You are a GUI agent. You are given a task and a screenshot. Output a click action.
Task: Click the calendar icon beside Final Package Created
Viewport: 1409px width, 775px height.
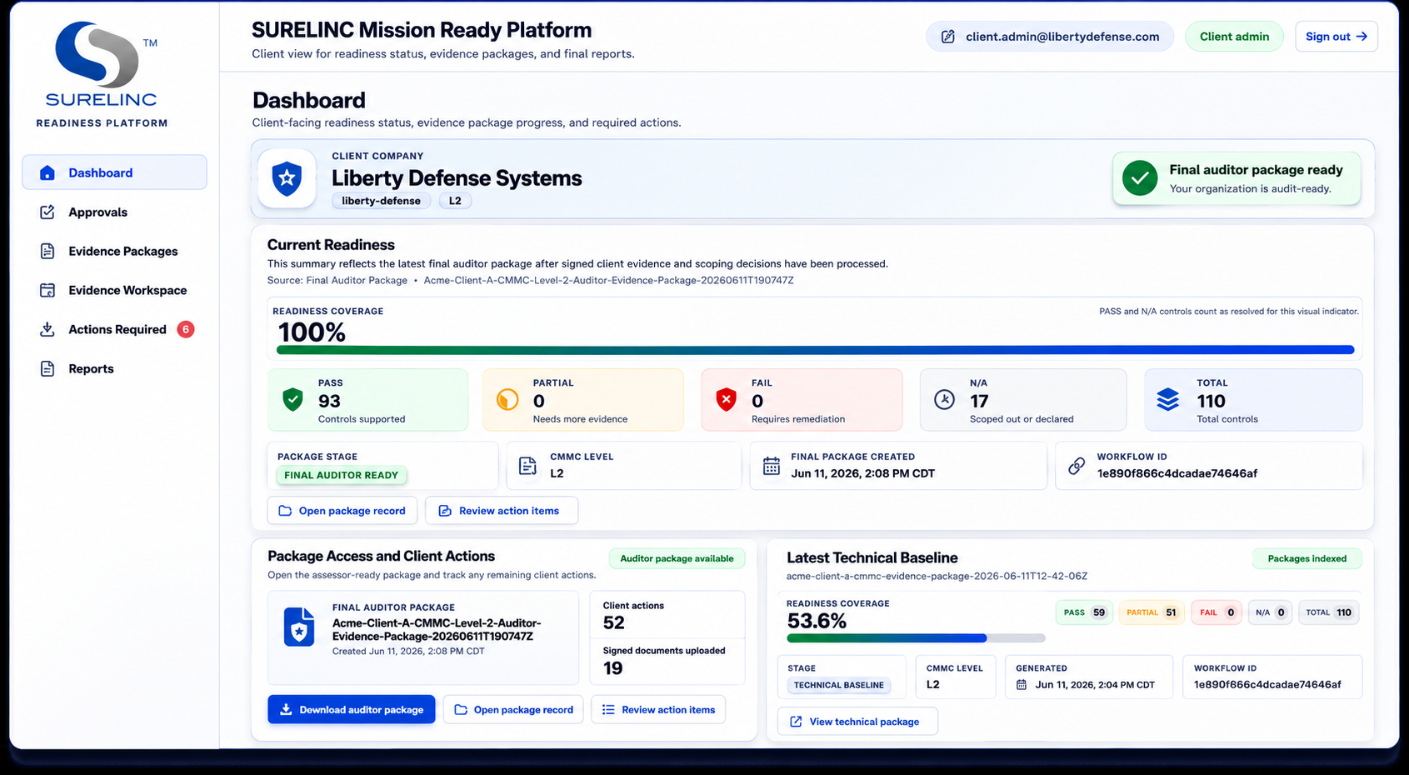point(772,466)
